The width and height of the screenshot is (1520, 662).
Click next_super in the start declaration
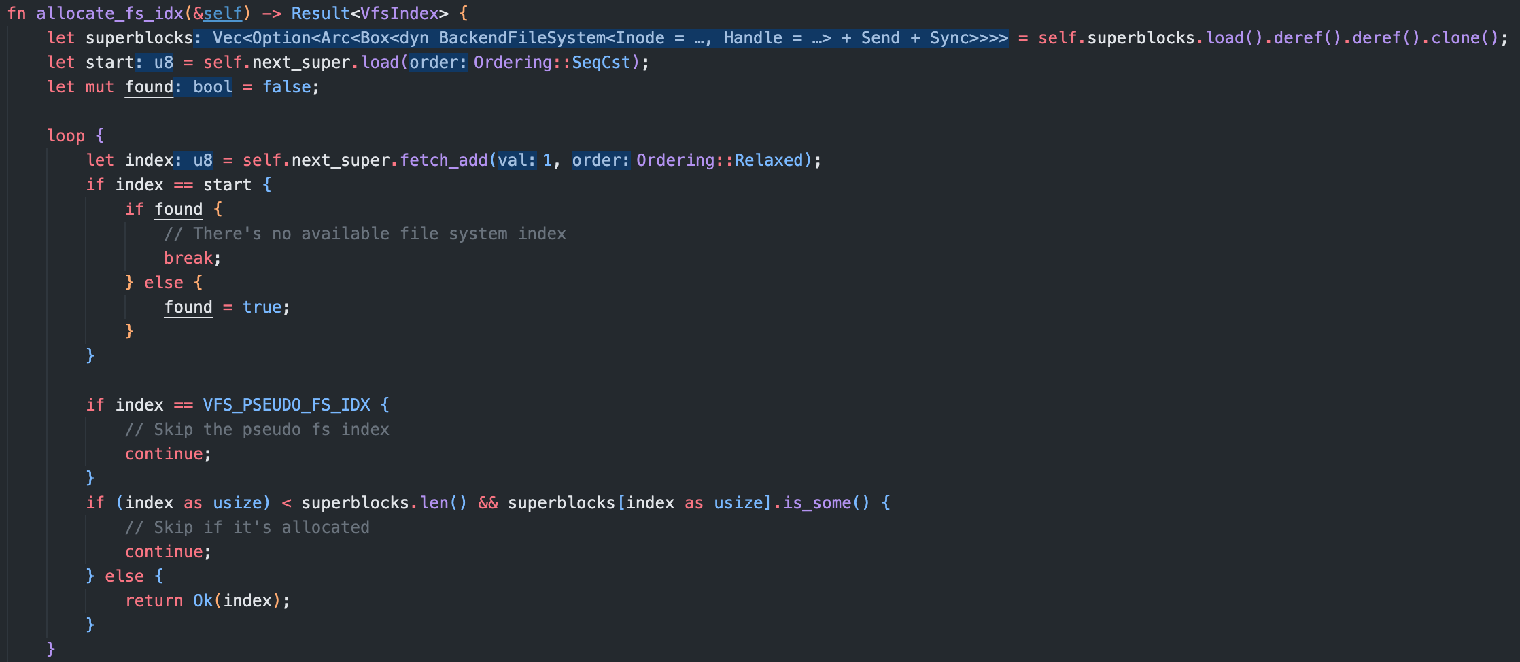coord(301,63)
